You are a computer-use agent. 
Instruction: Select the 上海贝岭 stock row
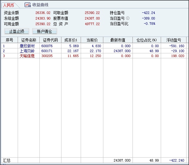tap(94, 51)
